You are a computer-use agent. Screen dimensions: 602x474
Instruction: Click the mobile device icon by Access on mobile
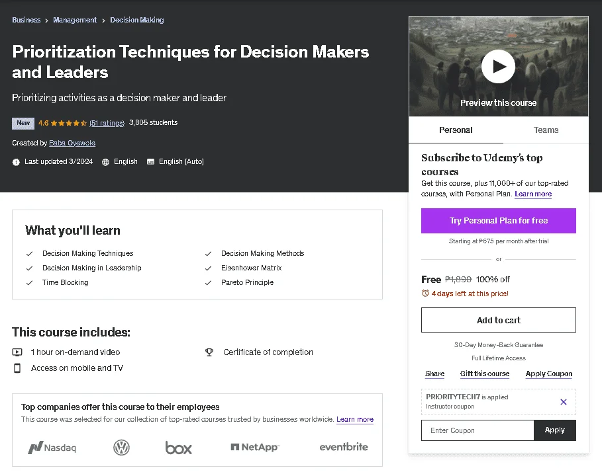[x=17, y=368]
